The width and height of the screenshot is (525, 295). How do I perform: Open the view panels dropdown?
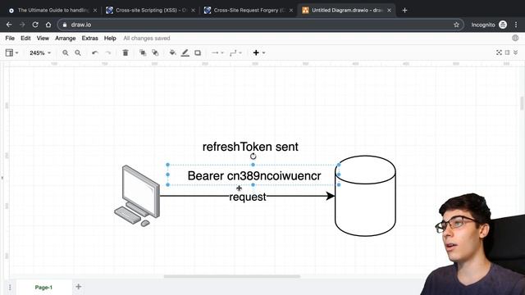[11, 52]
